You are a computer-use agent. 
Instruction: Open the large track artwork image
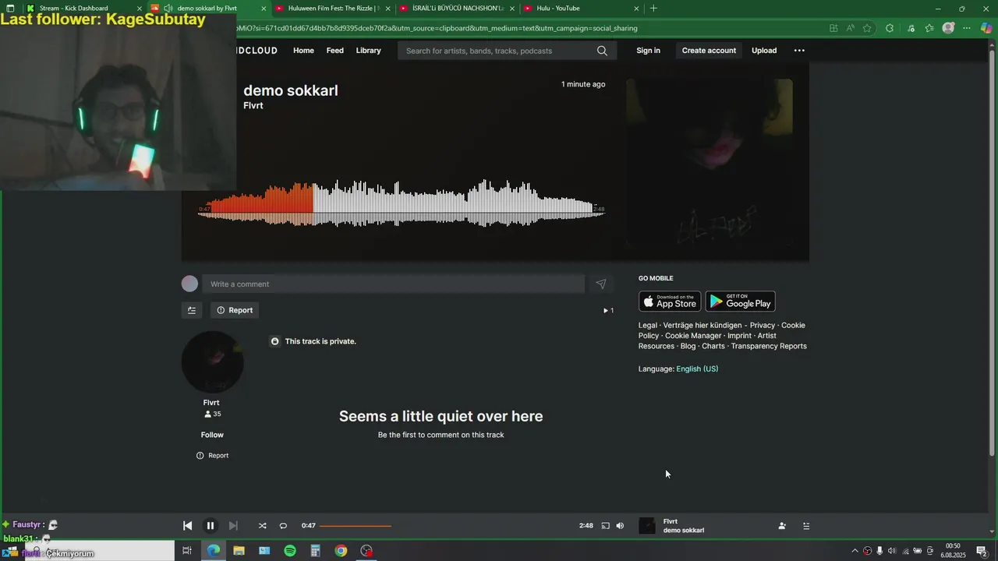click(x=710, y=162)
